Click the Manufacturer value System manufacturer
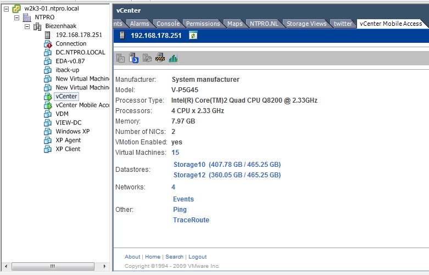The width and height of the screenshot is (429, 275). tap(205, 80)
